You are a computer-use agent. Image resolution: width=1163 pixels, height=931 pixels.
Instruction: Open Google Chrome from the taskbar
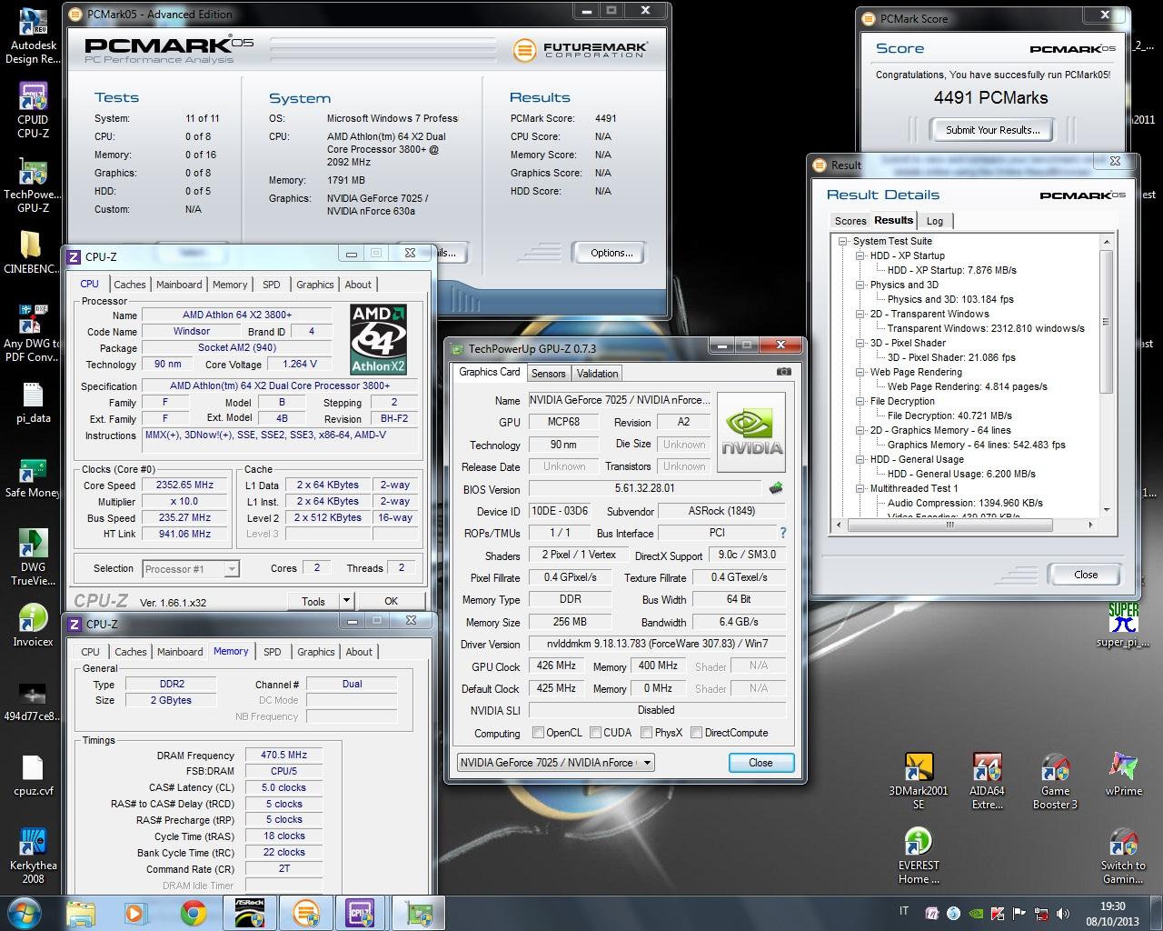point(193,913)
